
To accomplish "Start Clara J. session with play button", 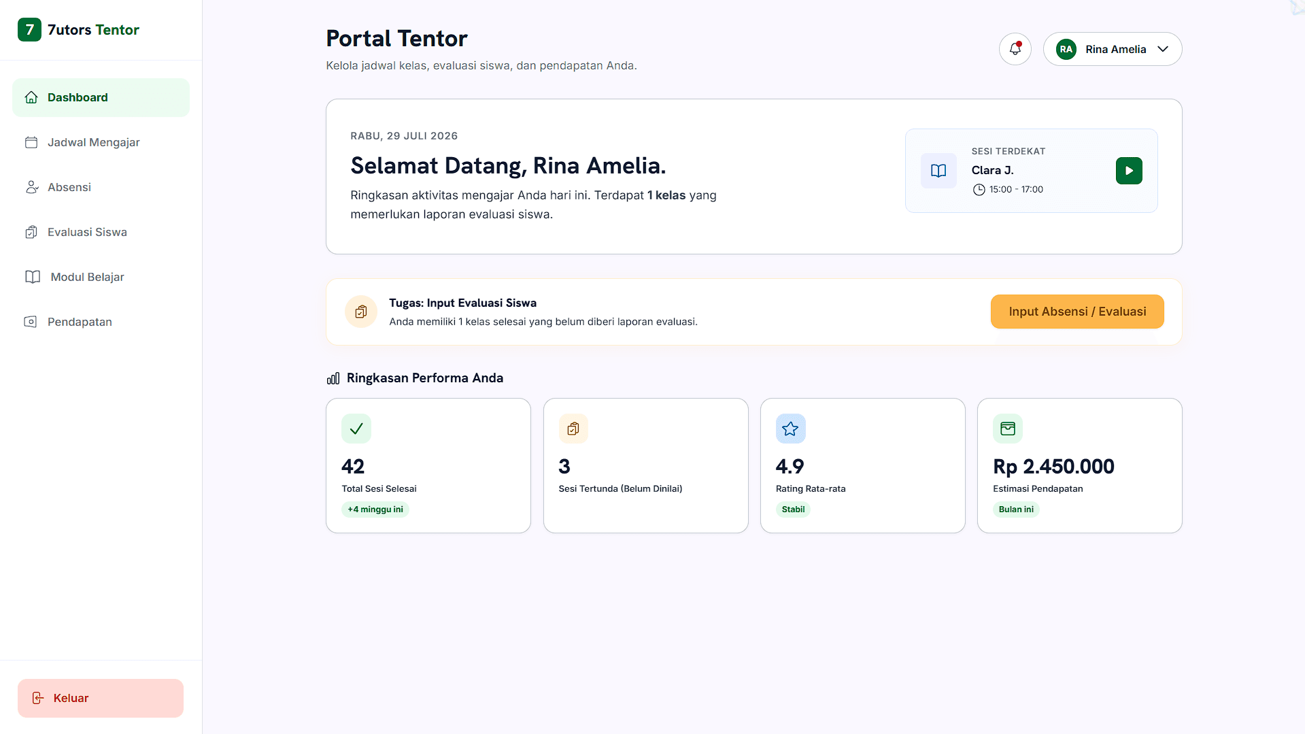I will (1129, 171).
